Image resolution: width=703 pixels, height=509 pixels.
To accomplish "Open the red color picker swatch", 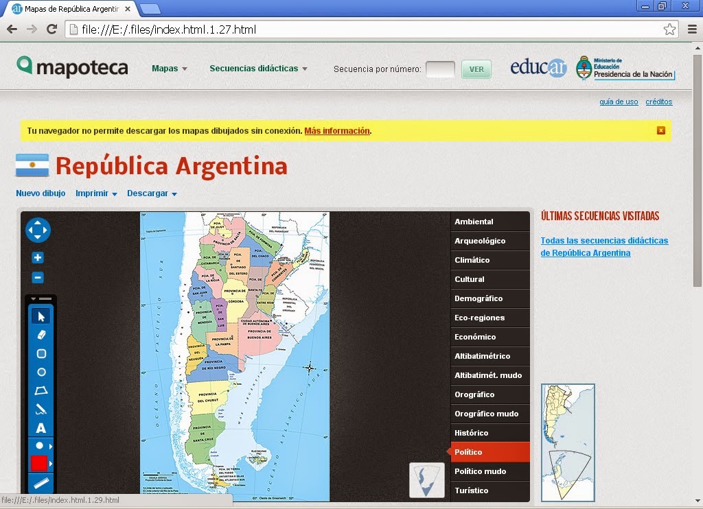I will coord(39,463).
